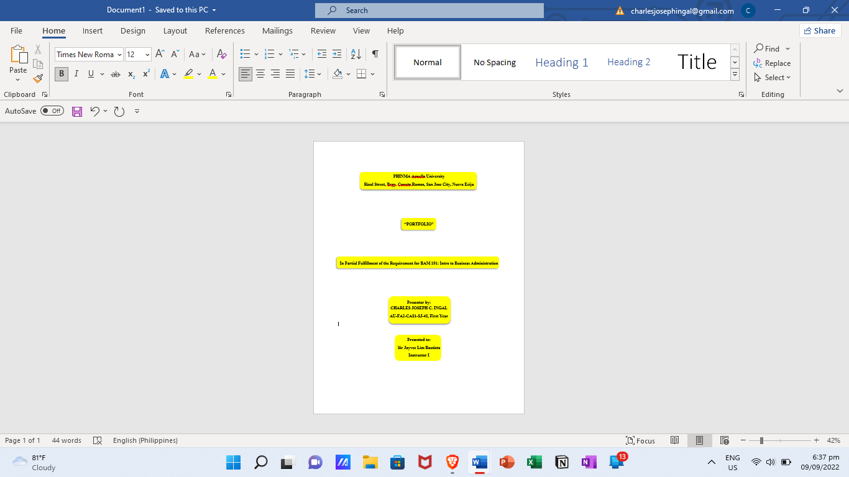Image resolution: width=849 pixels, height=477 pixels.
Task: Save the document with the floppy disk icon
Action: (x=77, y=111)
